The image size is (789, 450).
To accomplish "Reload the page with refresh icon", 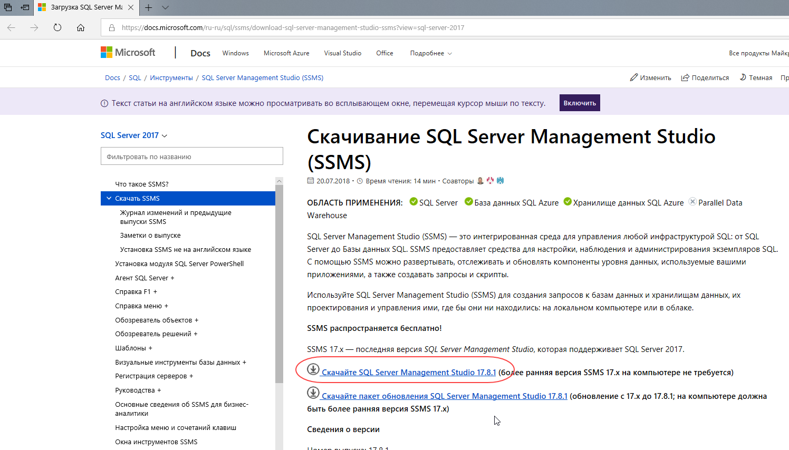I will point(57,27).
